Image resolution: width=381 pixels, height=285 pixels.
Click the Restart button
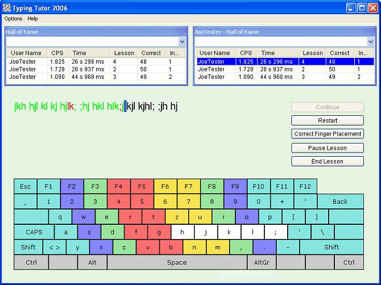pos(328,120)
